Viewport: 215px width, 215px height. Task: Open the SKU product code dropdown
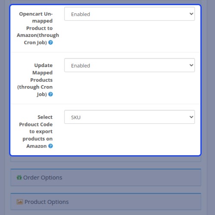coord(129,117)
